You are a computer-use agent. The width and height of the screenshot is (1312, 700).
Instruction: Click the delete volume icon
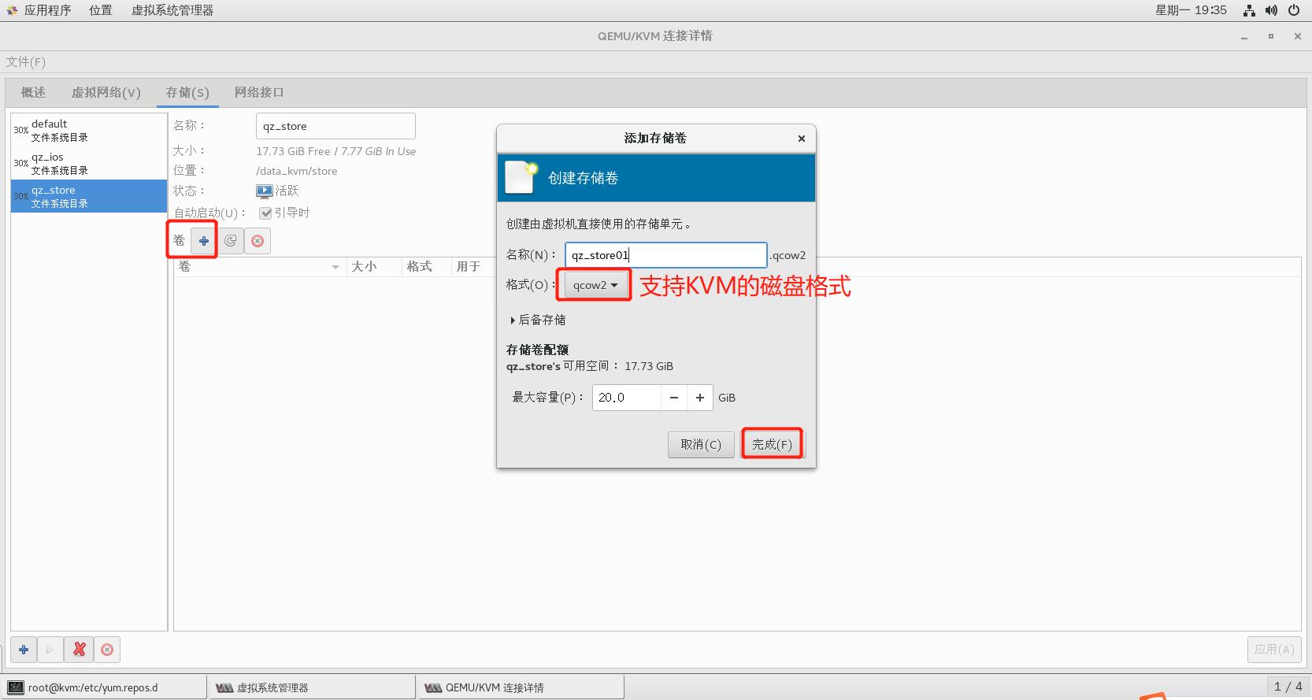pos(258,241)
